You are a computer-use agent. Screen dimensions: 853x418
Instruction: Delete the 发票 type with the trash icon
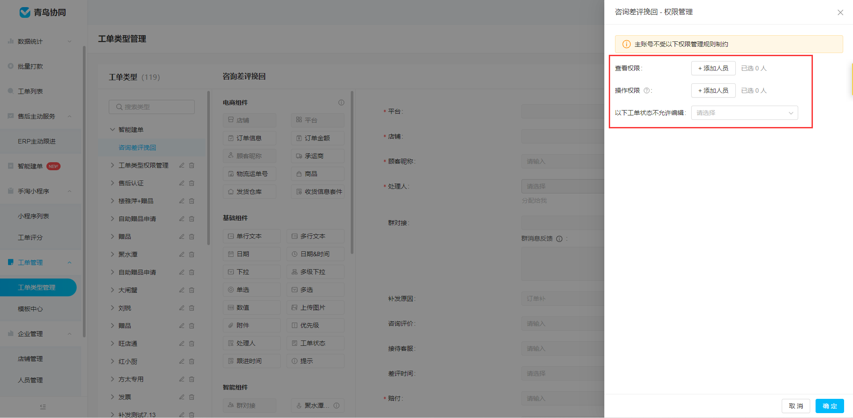click(x=192, y=397)
